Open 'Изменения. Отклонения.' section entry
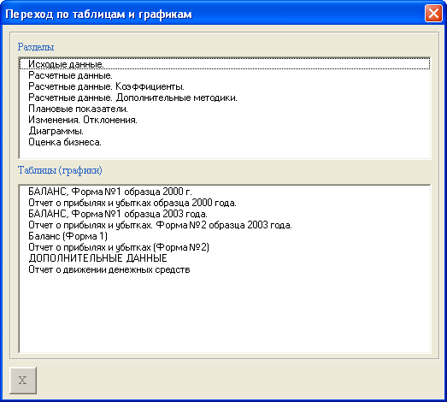Viewport: 447px width, 402px height. (225, 120)
